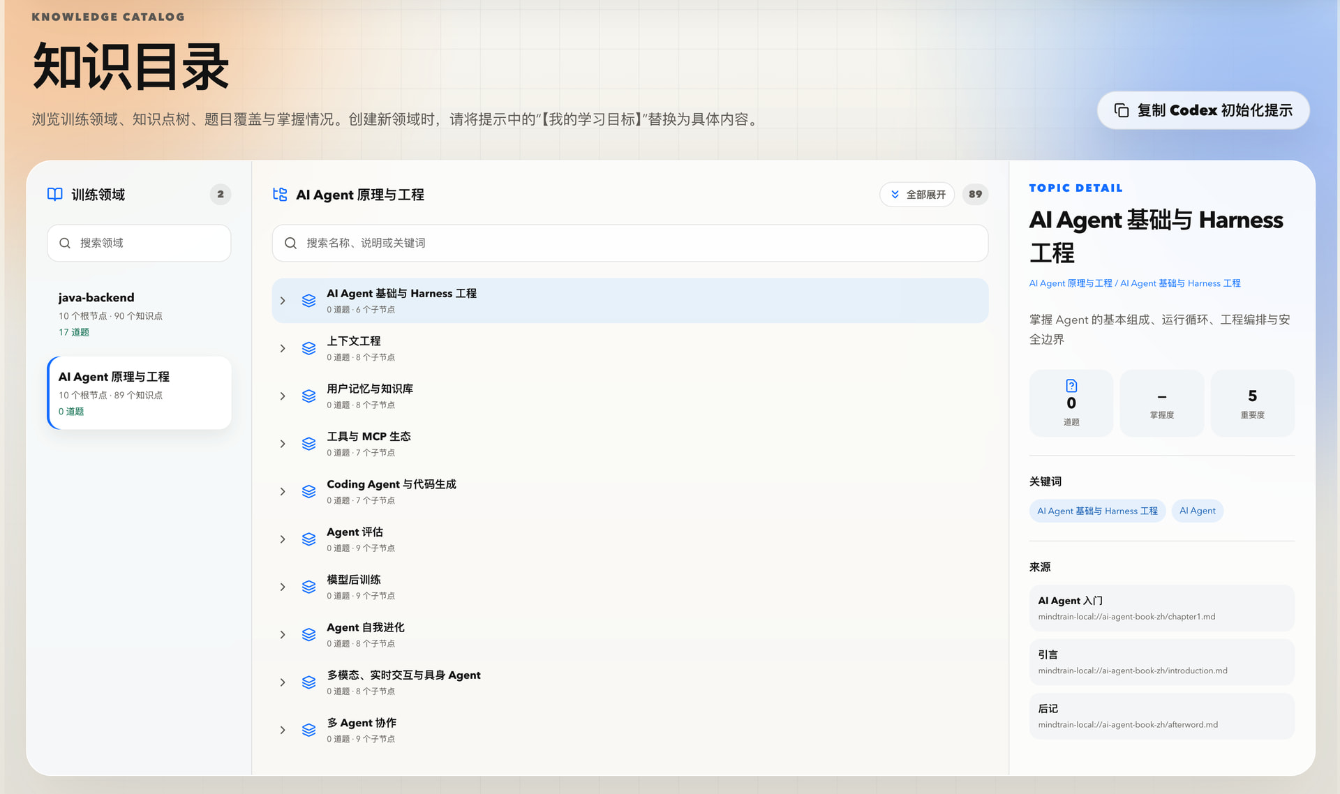Click the magnifier icon in 搜索名称 search box
This screenshot has height=794, width=1340.
(290, 243)
